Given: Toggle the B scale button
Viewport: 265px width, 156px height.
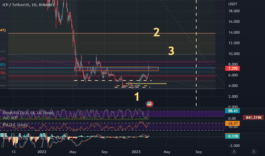Looking at the screenshot, I should 254,152.
